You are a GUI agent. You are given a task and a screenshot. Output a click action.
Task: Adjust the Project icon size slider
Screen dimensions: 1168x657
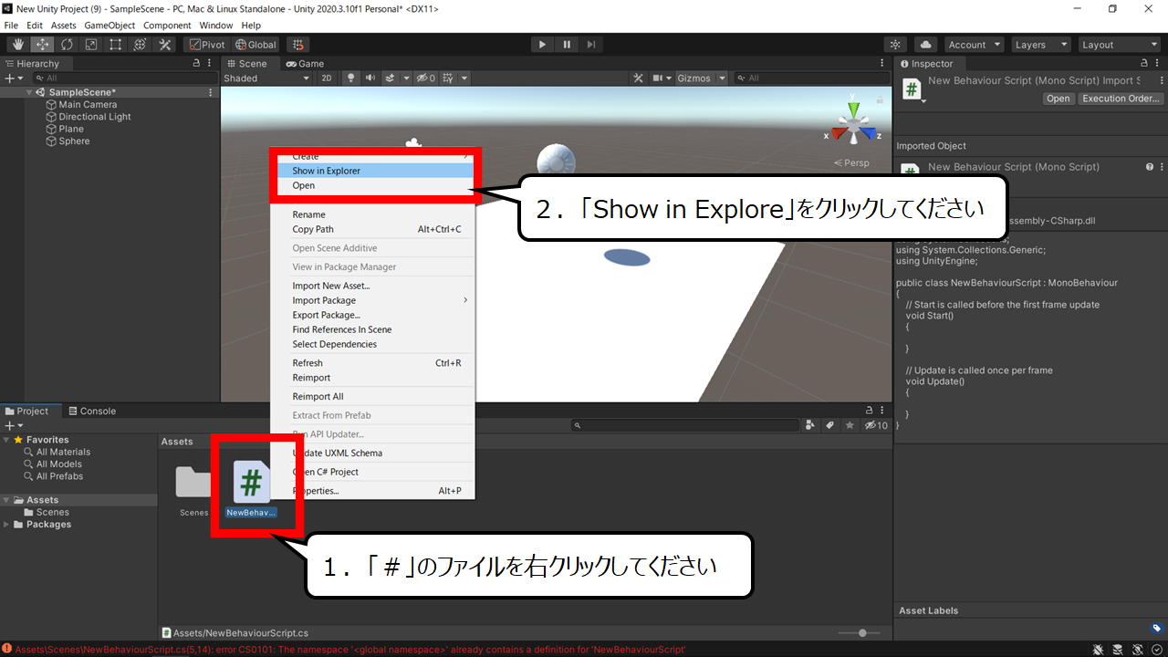(862, 632)
